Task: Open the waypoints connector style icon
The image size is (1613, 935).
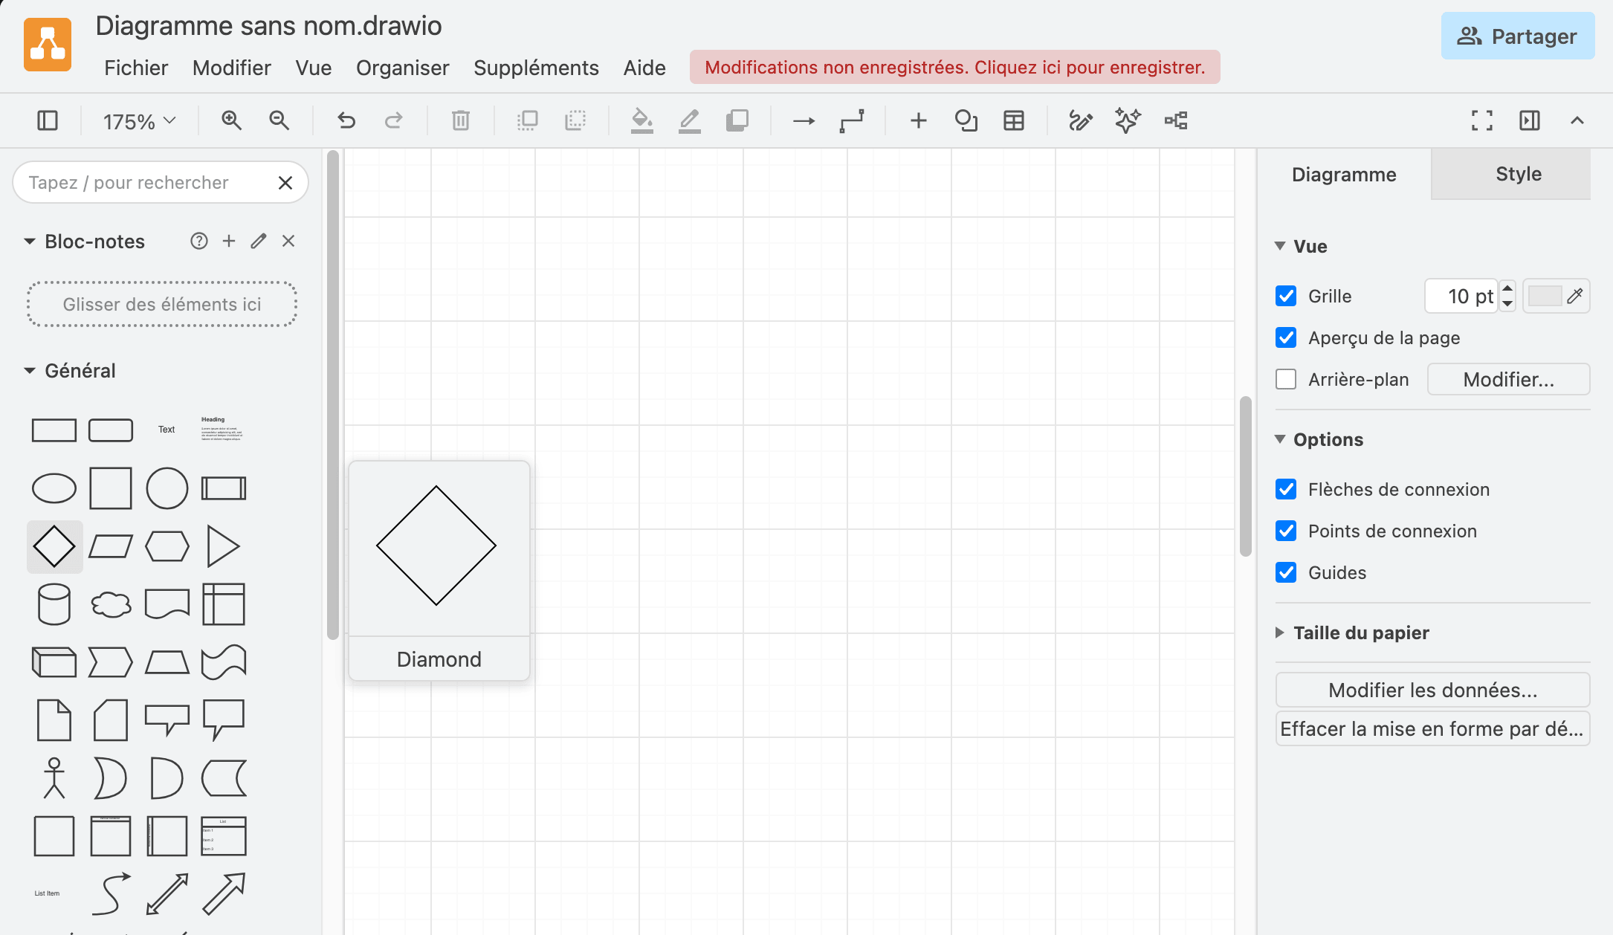Action: click(852, 120)
